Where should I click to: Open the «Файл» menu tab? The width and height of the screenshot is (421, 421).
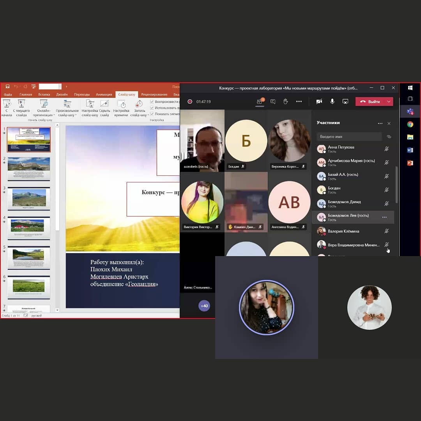pyautogui.click(x=8, y=94)
